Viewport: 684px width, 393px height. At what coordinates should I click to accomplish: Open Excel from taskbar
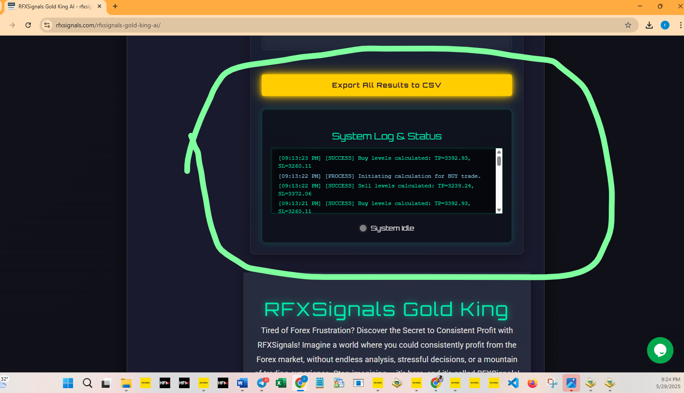(x=281, y=383)
